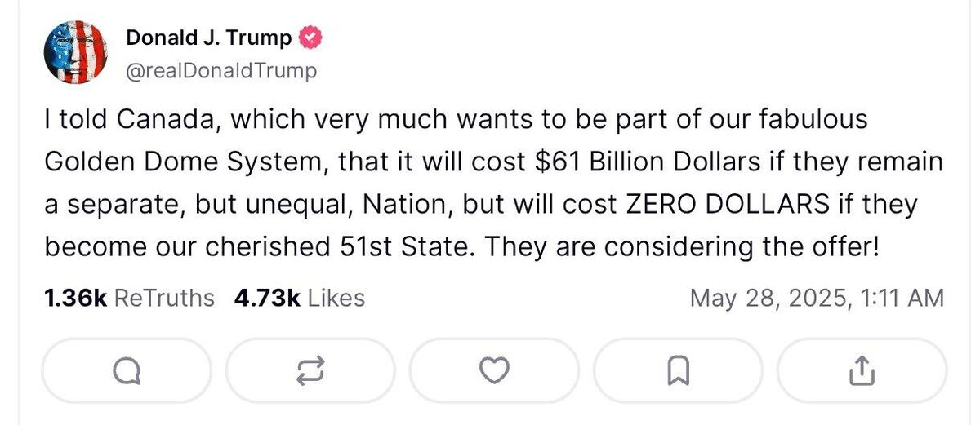This screenshot has width=980, height=425.
Task: Toggle the bookmark icon on the post
Action: click(677, 371)
